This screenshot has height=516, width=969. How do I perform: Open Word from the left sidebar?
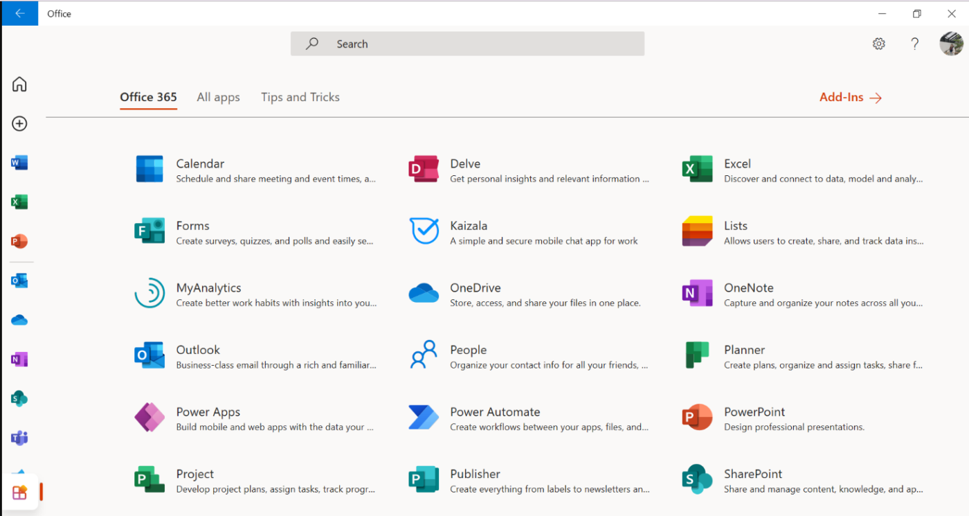click(19, 163)
